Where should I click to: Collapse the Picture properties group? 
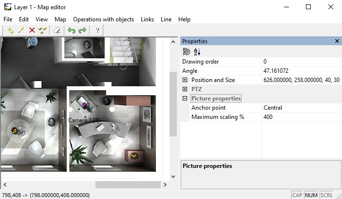[185, 99]
